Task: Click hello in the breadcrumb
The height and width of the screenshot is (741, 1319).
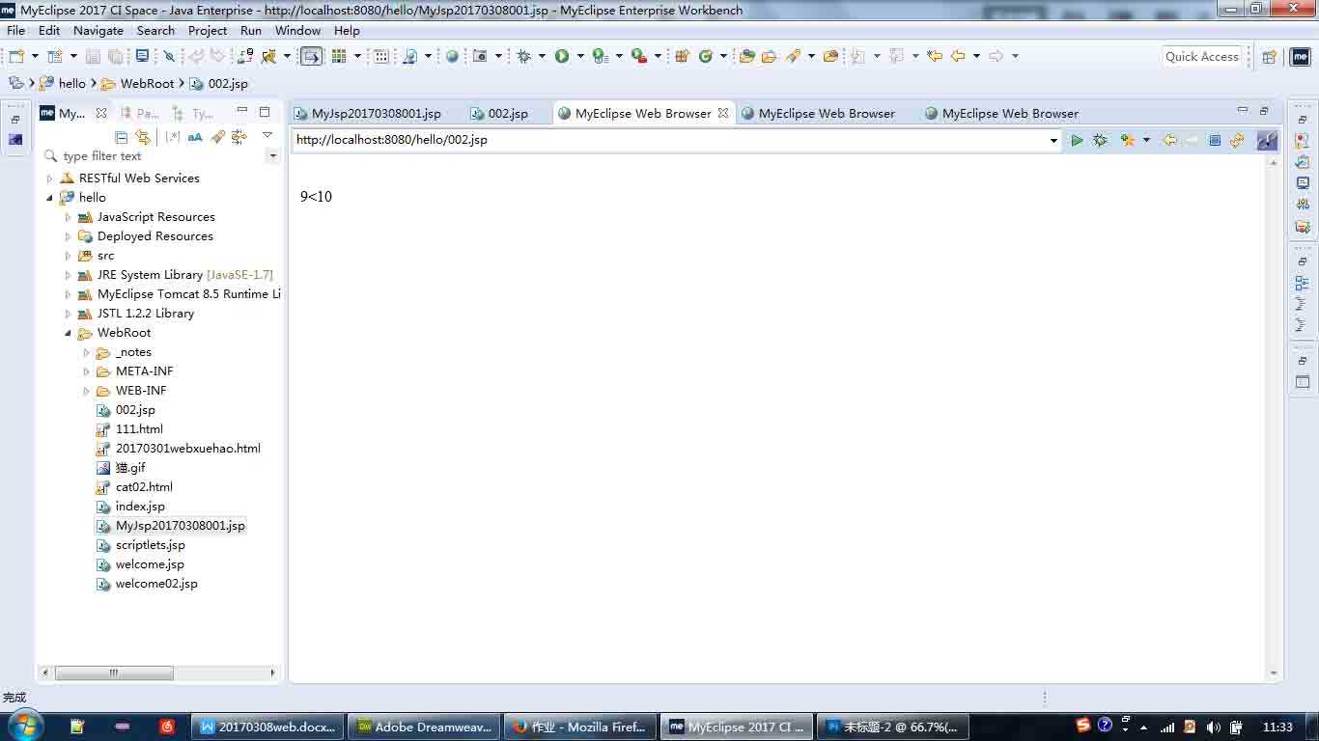Action: click(72, 84)
